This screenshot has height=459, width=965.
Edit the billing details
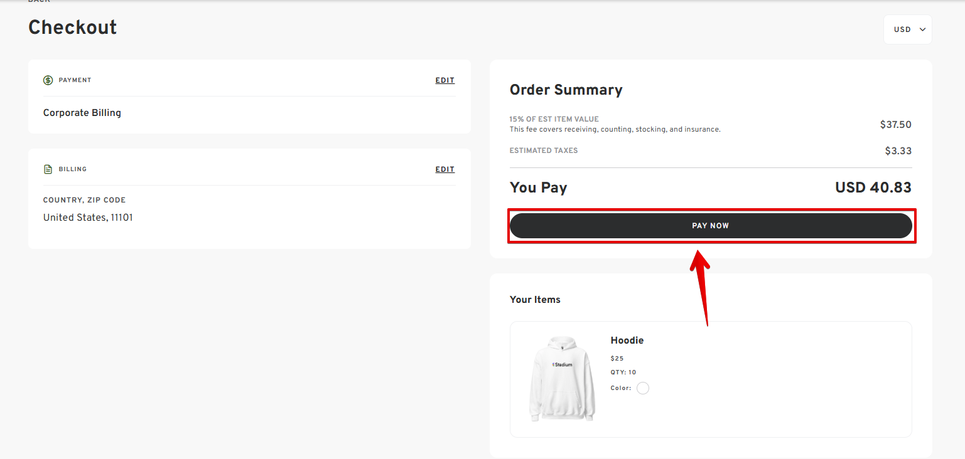click(445, 169)
